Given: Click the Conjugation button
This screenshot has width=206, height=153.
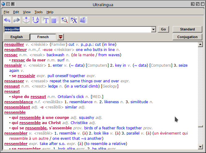Looking at the screenshot, I should pos(187,37).
